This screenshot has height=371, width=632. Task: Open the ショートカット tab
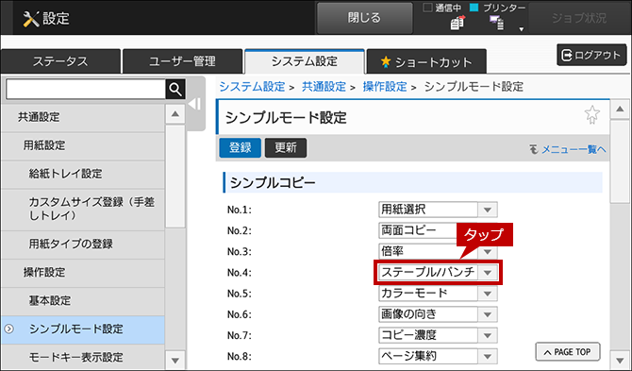426,61
